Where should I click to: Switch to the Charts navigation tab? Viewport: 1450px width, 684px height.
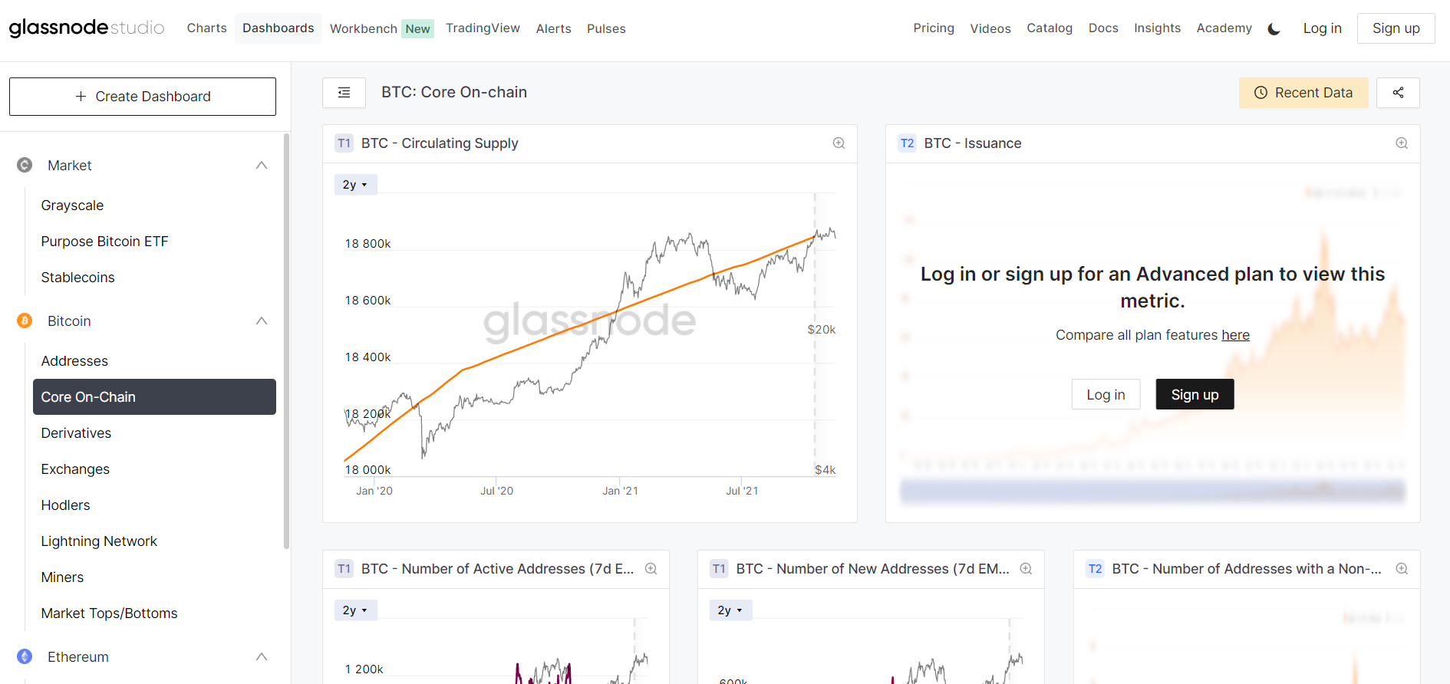(x=206, y=28)
